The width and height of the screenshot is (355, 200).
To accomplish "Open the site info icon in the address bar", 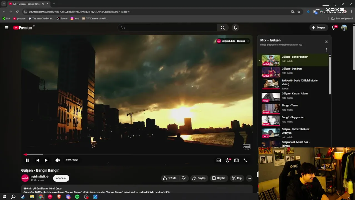I will tap(25, 12).
